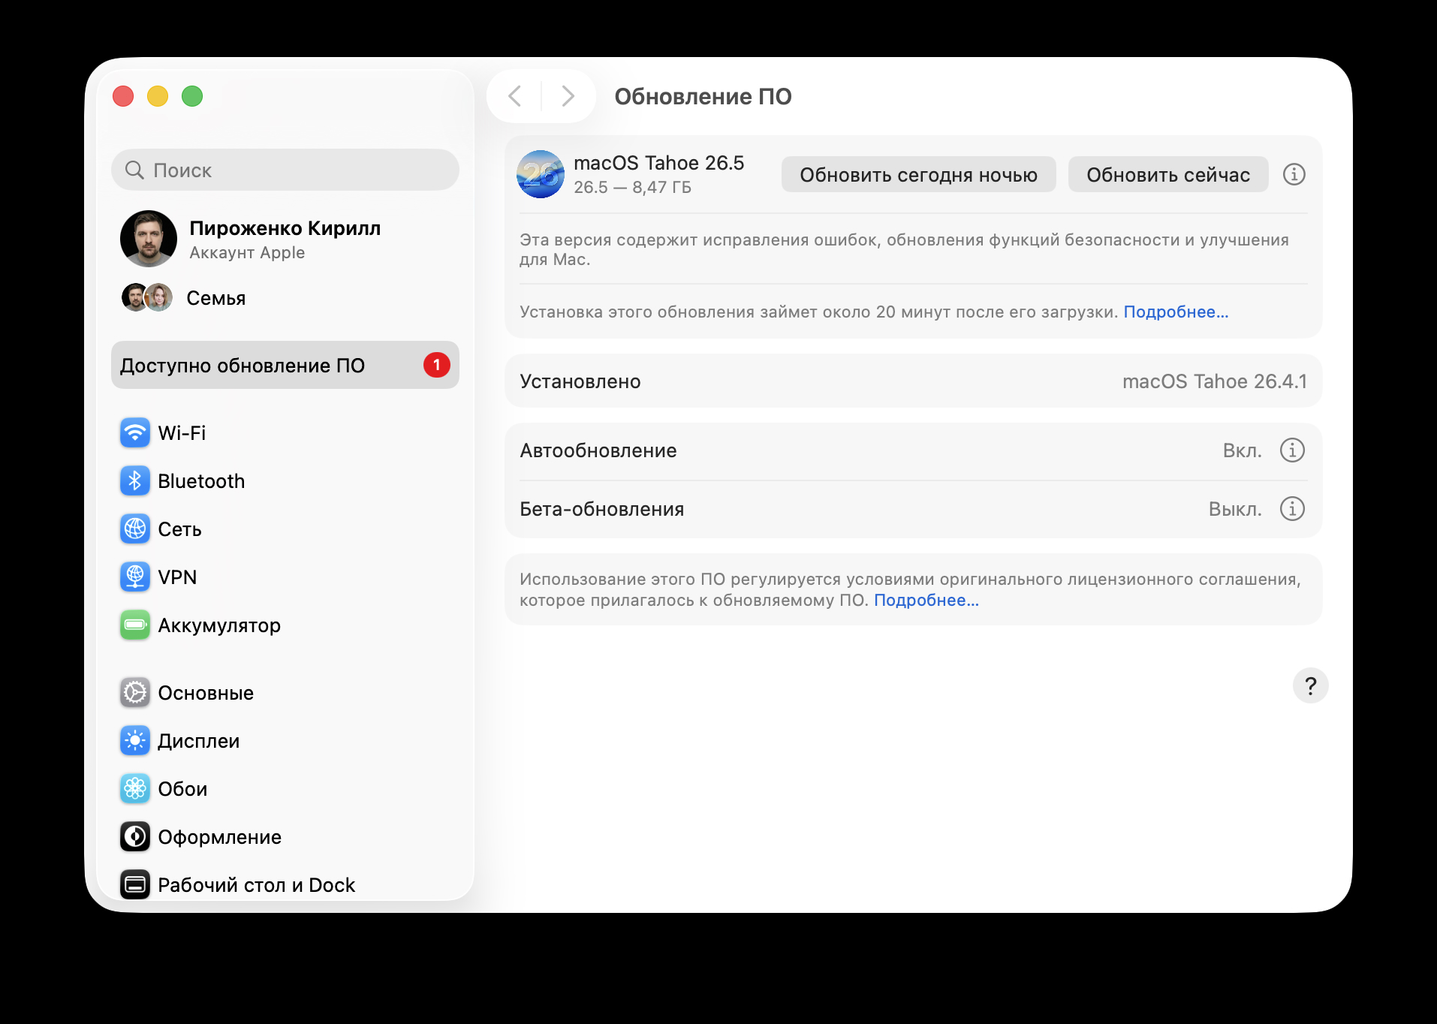Click red badge on software update item

(437, 365)
